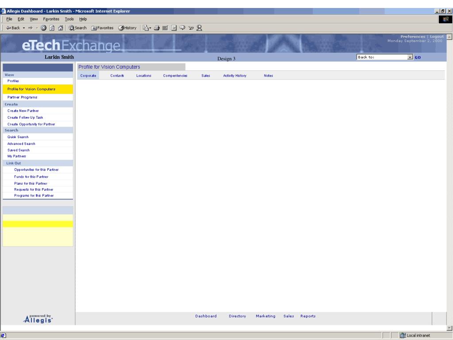Open the View menu
Image resolution: width=453 pixels, height=340 pixels.
click(x=34, y=19)
